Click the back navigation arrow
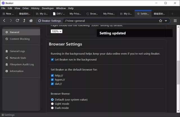Image resolution: width=180 pixels, height=117 pixels. pos(4,21)
